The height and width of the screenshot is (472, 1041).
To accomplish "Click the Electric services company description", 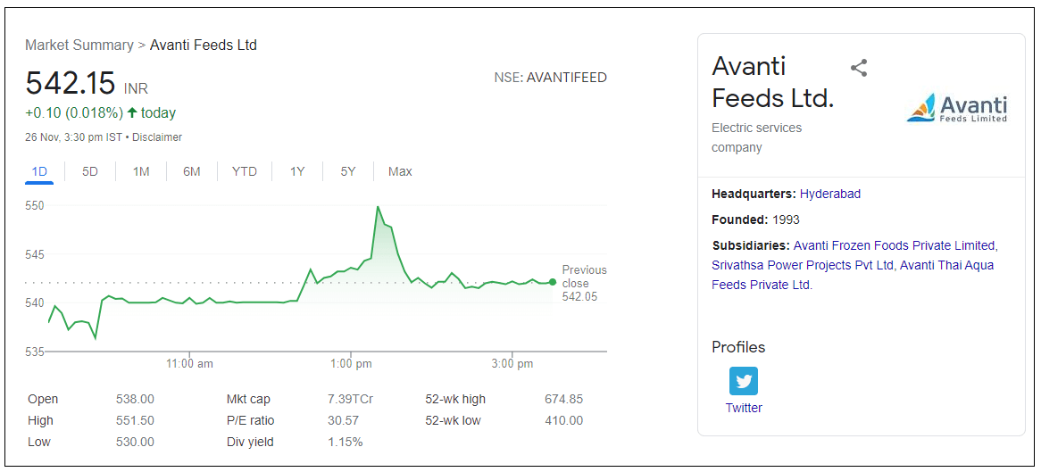I will point(757,137).
